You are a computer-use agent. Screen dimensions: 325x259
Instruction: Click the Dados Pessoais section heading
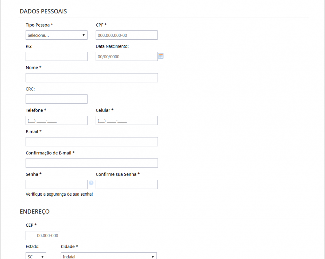coord(43,11)
